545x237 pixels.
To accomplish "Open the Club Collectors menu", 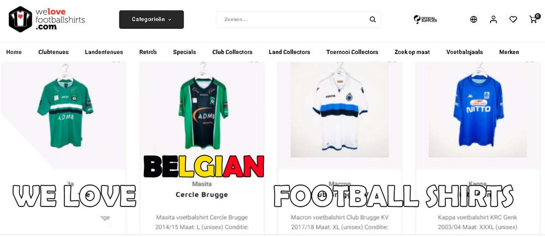I will tap(233, 52).
